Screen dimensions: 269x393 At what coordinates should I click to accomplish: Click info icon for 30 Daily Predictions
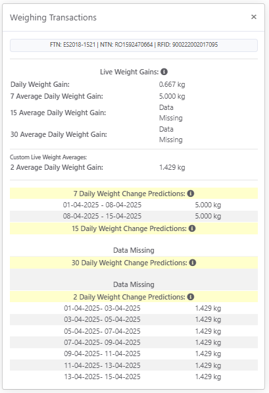pos(193,263)
